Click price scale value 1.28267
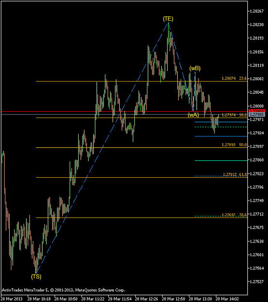The width and height of the screenshot is (268, 302). (x=256, y=11)
